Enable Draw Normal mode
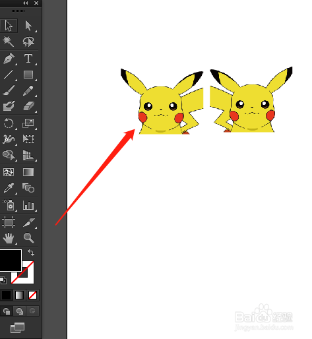The height and width of the screenshot is (339, 312). 6,311
